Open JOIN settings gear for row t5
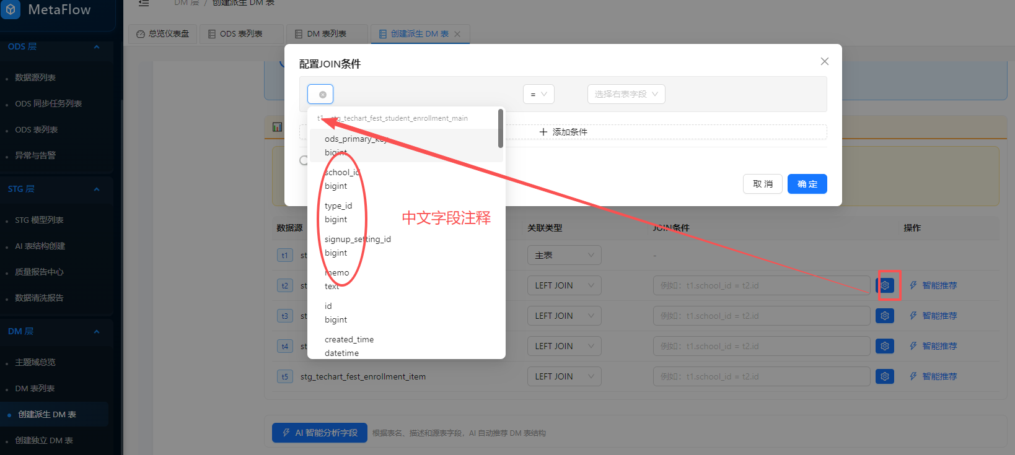The image size is (1015, 455). [x=885, y=376]
